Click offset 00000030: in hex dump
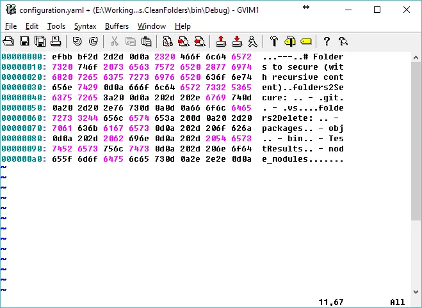This screenshot has width=422, height=308. pos(24,88)
